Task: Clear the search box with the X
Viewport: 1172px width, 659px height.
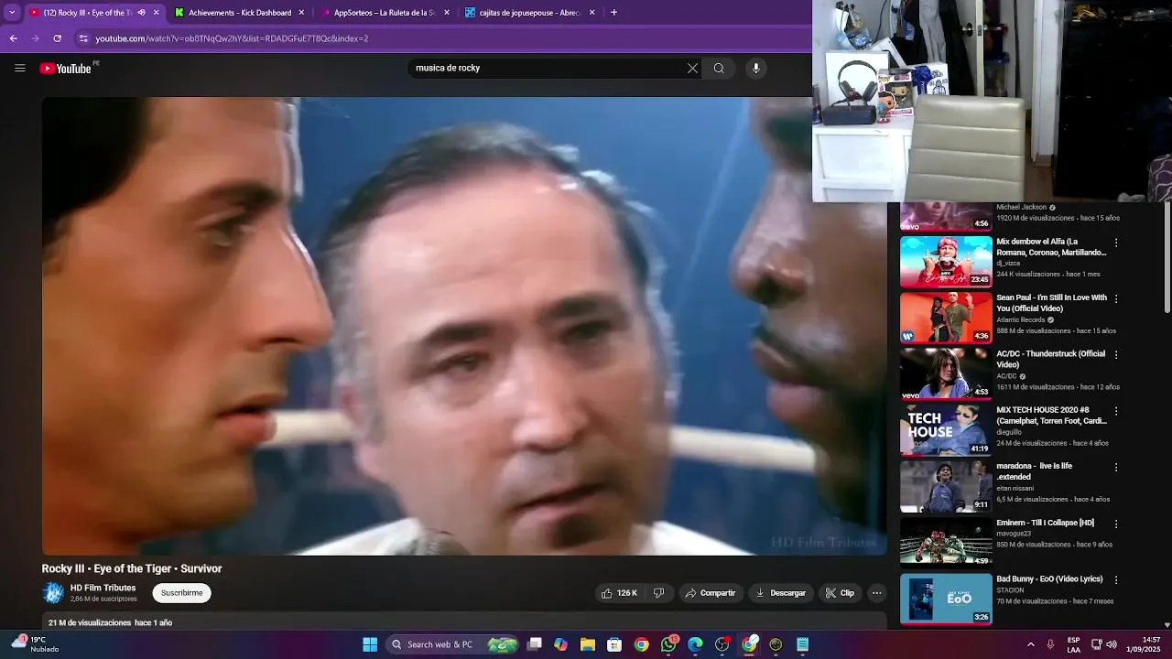Action: tap(692, 68)
